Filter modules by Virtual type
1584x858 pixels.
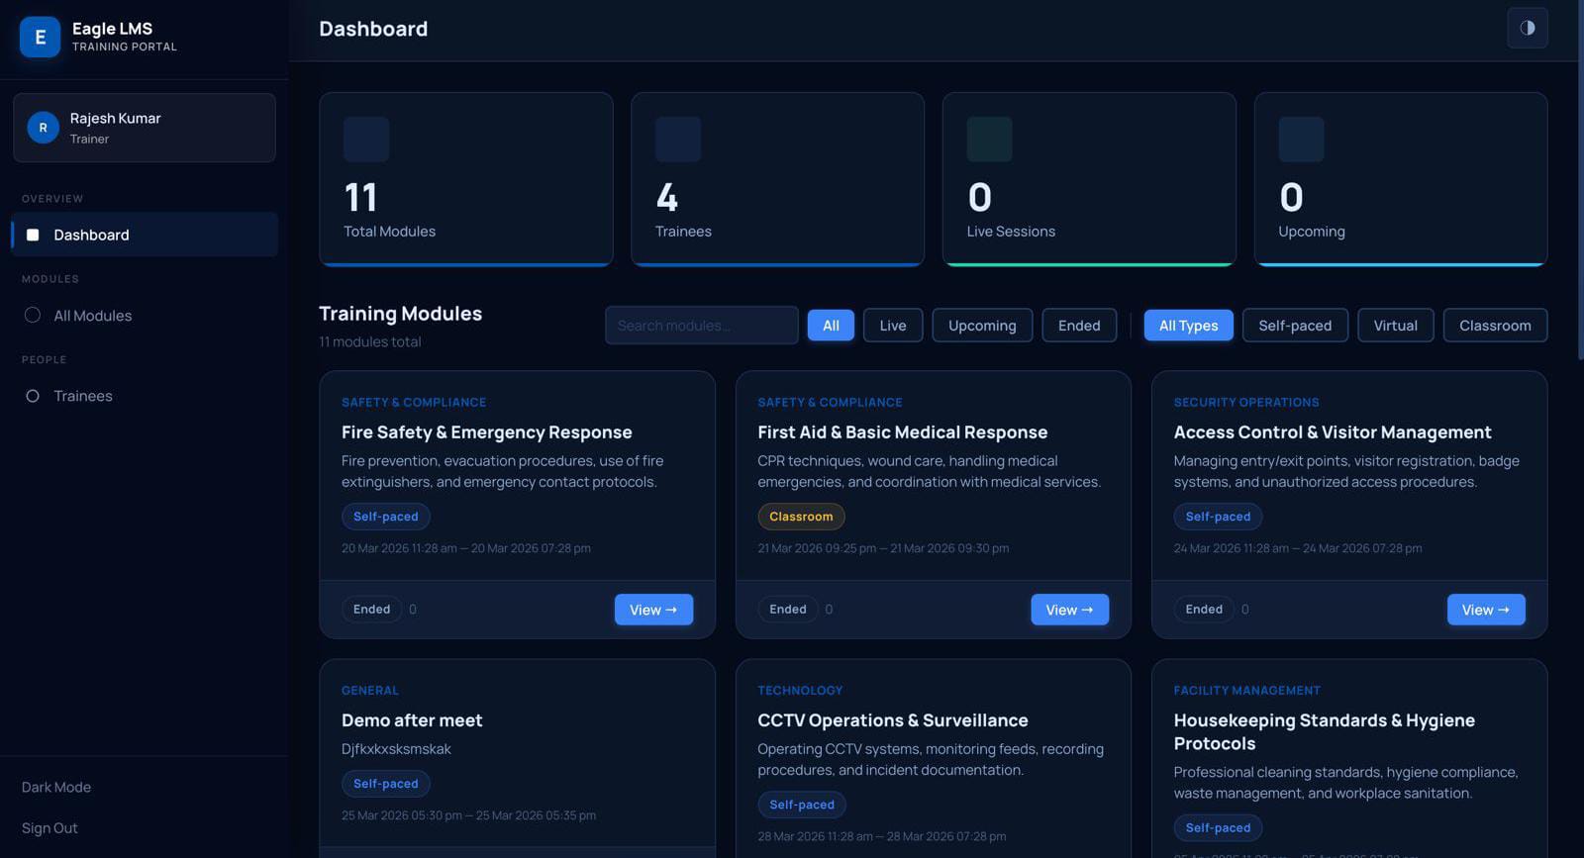pos(1396,326)
